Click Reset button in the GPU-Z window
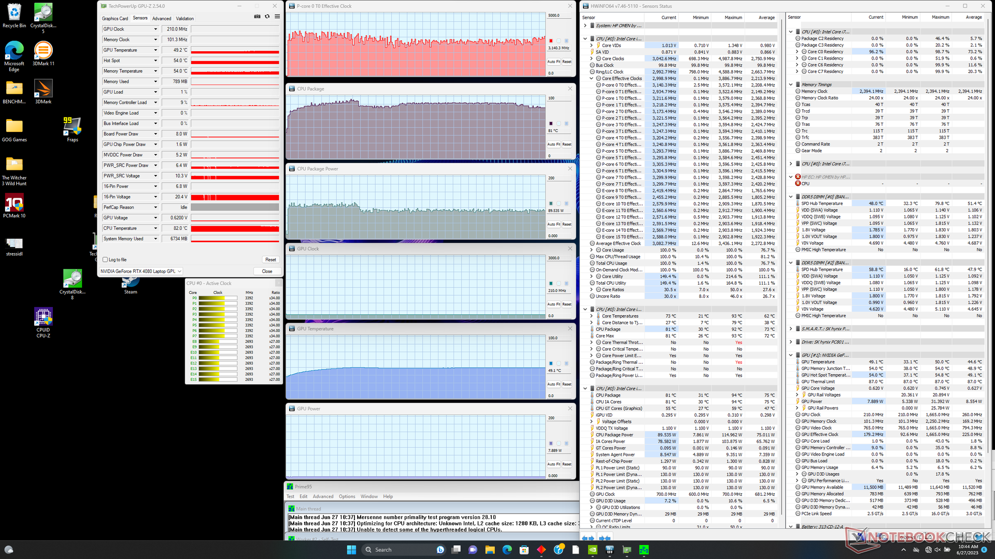Screen dimensions: 995x559 point(271,260)
